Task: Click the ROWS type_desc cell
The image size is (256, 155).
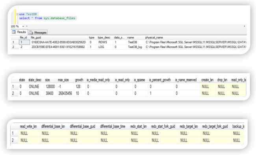Action: pos(103,42)
